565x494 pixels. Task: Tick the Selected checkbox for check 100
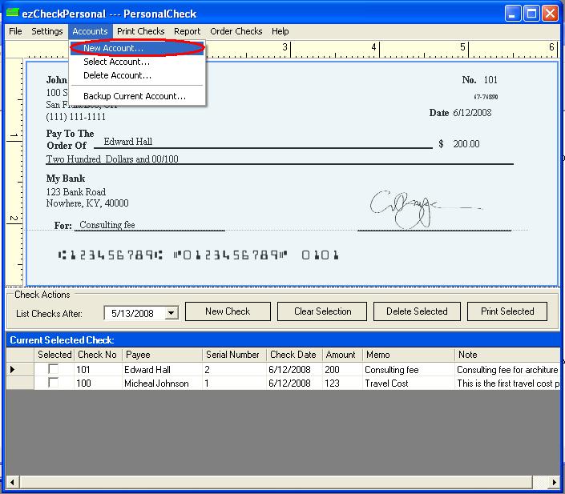point(54,384)
